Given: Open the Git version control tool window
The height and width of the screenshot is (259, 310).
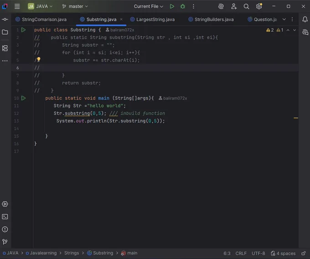Looking at the screenshot, I should (5, 242).
